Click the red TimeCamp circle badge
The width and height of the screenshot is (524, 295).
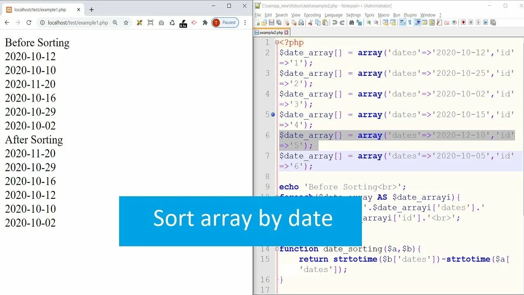(216, 23)
